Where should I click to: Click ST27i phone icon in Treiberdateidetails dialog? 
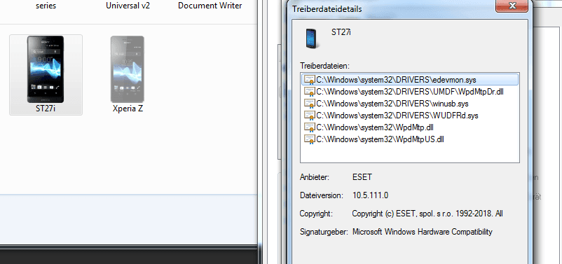(311, 39)
